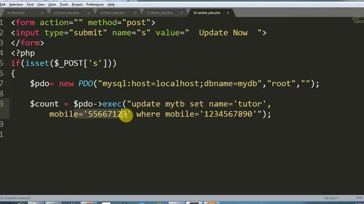364x204 pixels.
Task: Click the selected '5566712' mobile value
Action: pyautogui.click(x=105, y=114)
